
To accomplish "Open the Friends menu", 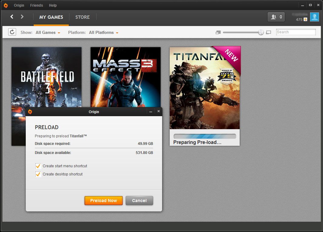I will [x=36, y=5].
